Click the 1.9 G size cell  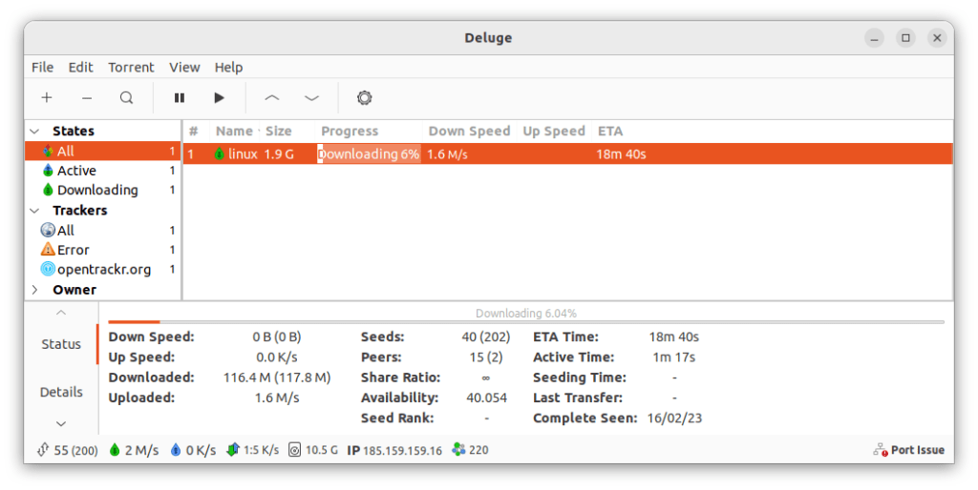[279, 153]
